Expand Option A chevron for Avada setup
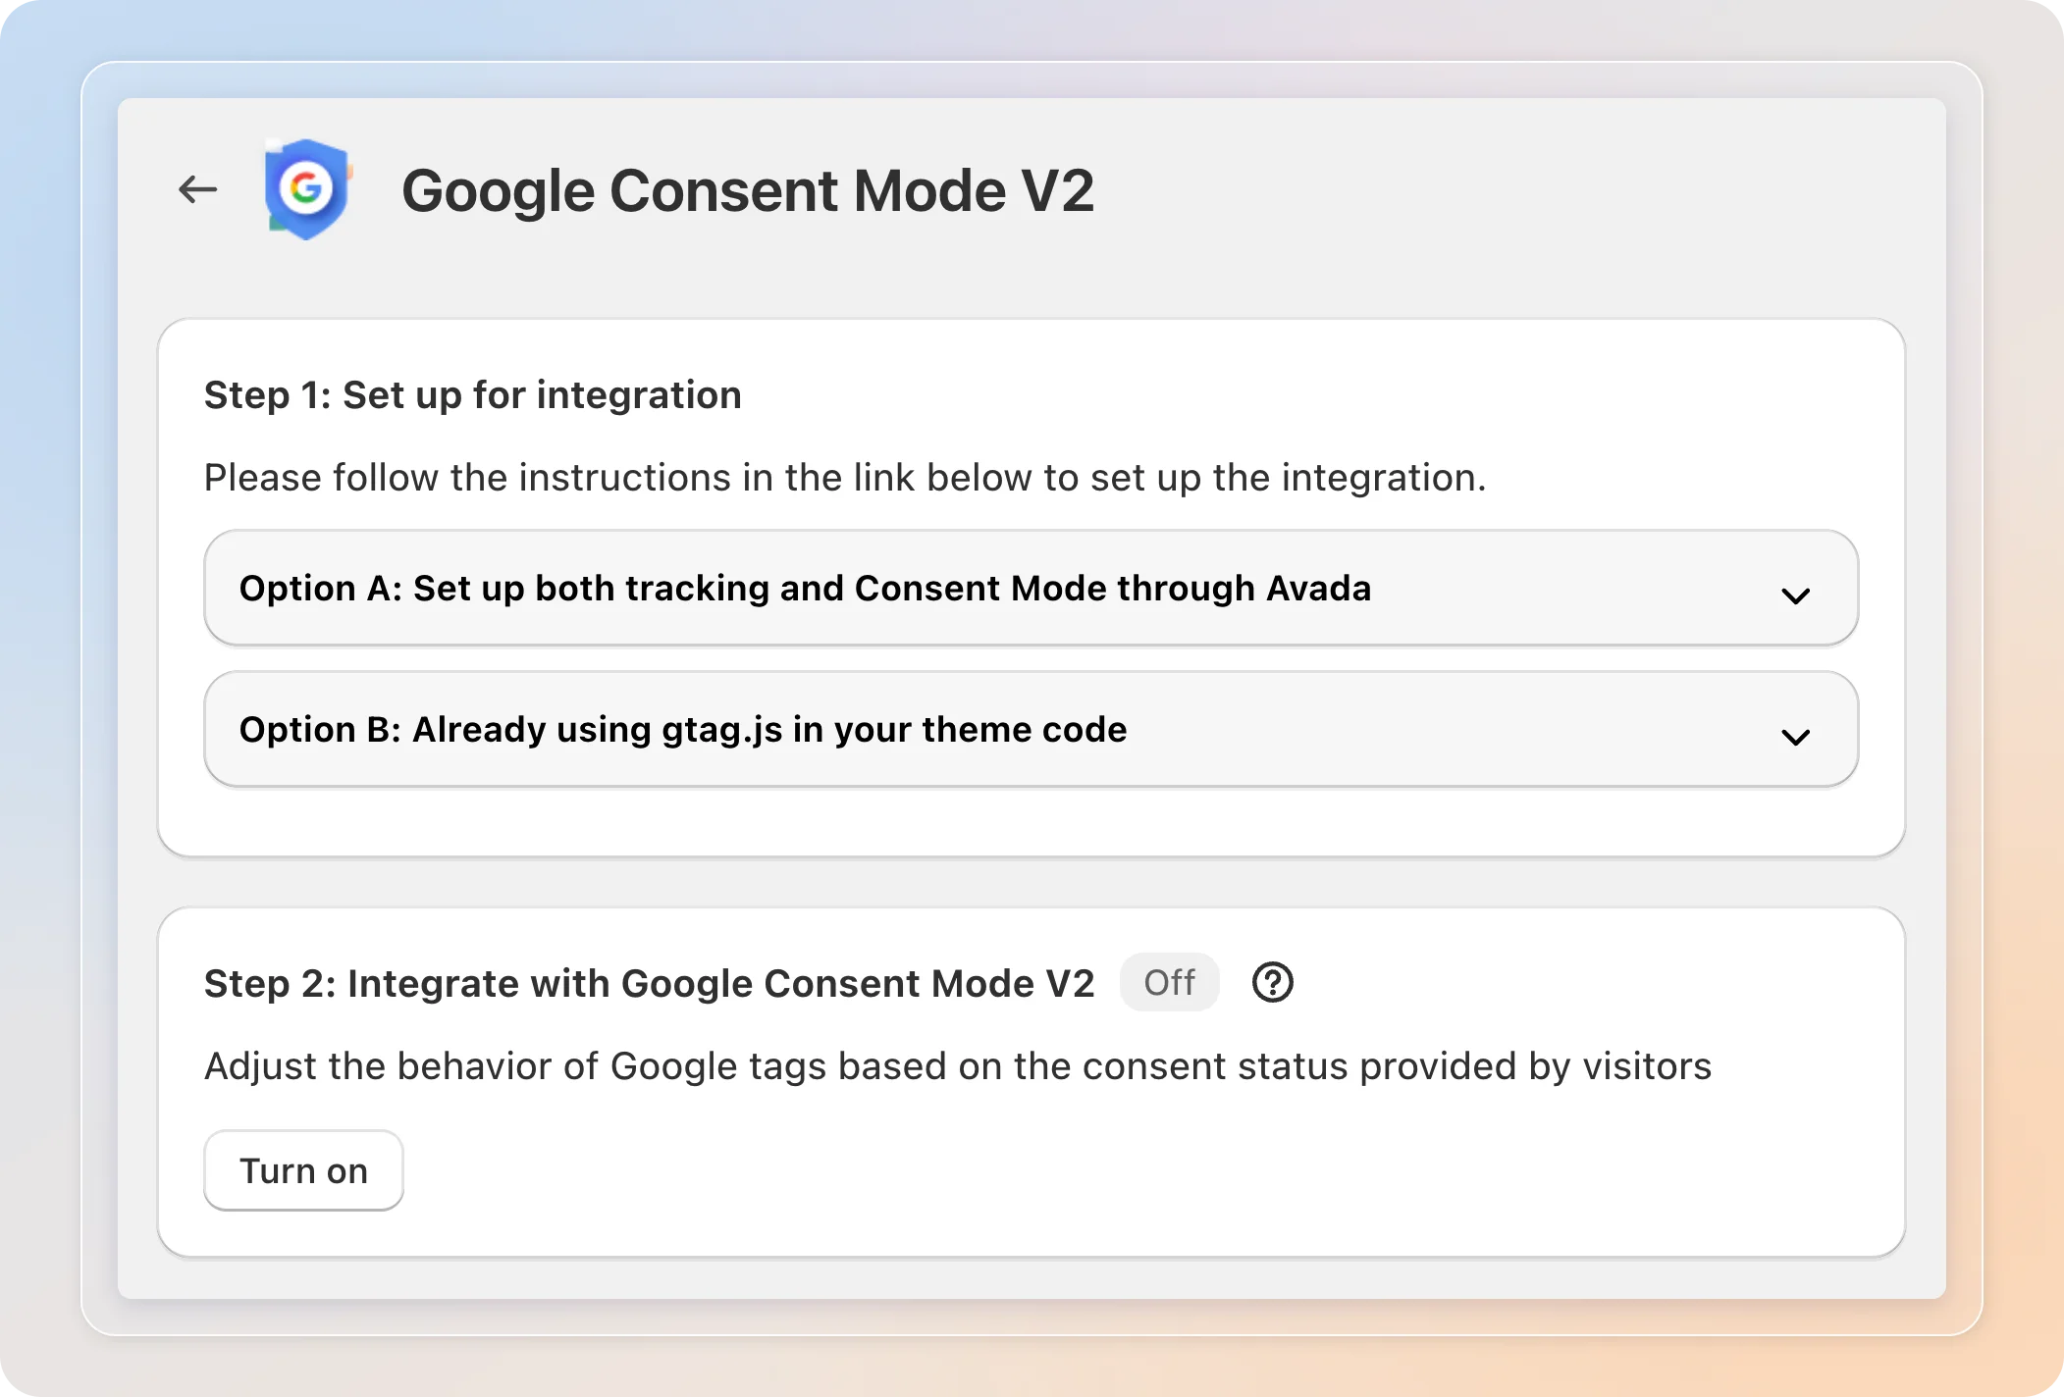Screen dimensions: 2064x1397 point(1796,595)
